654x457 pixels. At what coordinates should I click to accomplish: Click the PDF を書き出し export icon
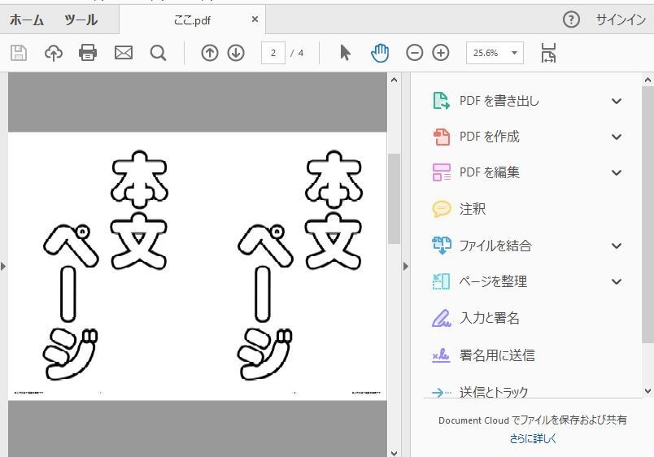click(441, 101)
